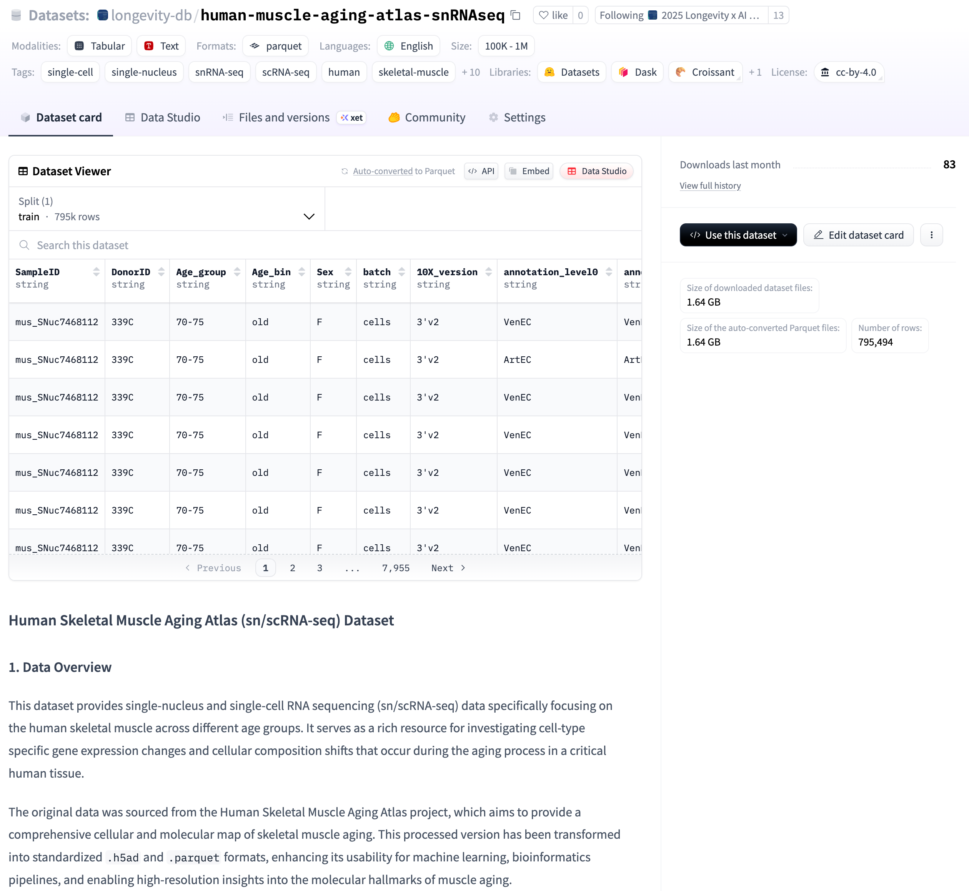Switch to Files and versions tab
This screenshot has width=969, height=891.
(x=284, y=118)
